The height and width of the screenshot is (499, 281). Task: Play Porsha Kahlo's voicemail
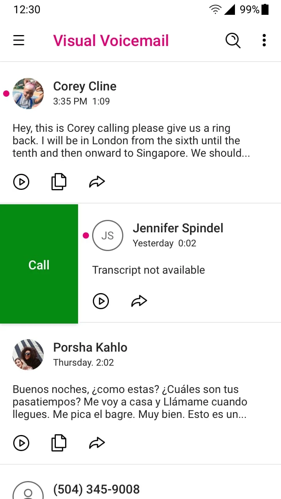click(21, 443)
